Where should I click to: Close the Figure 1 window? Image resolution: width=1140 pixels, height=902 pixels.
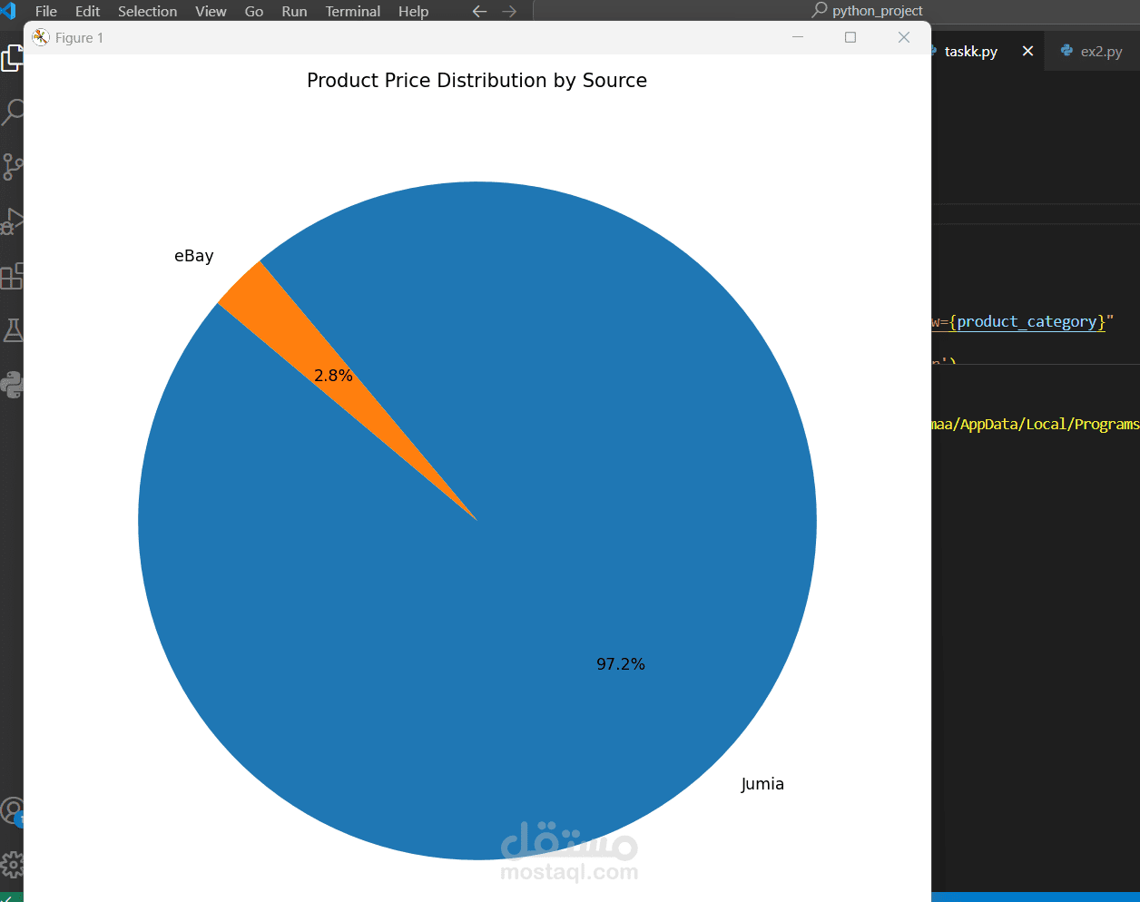click(x=904, y=37)
